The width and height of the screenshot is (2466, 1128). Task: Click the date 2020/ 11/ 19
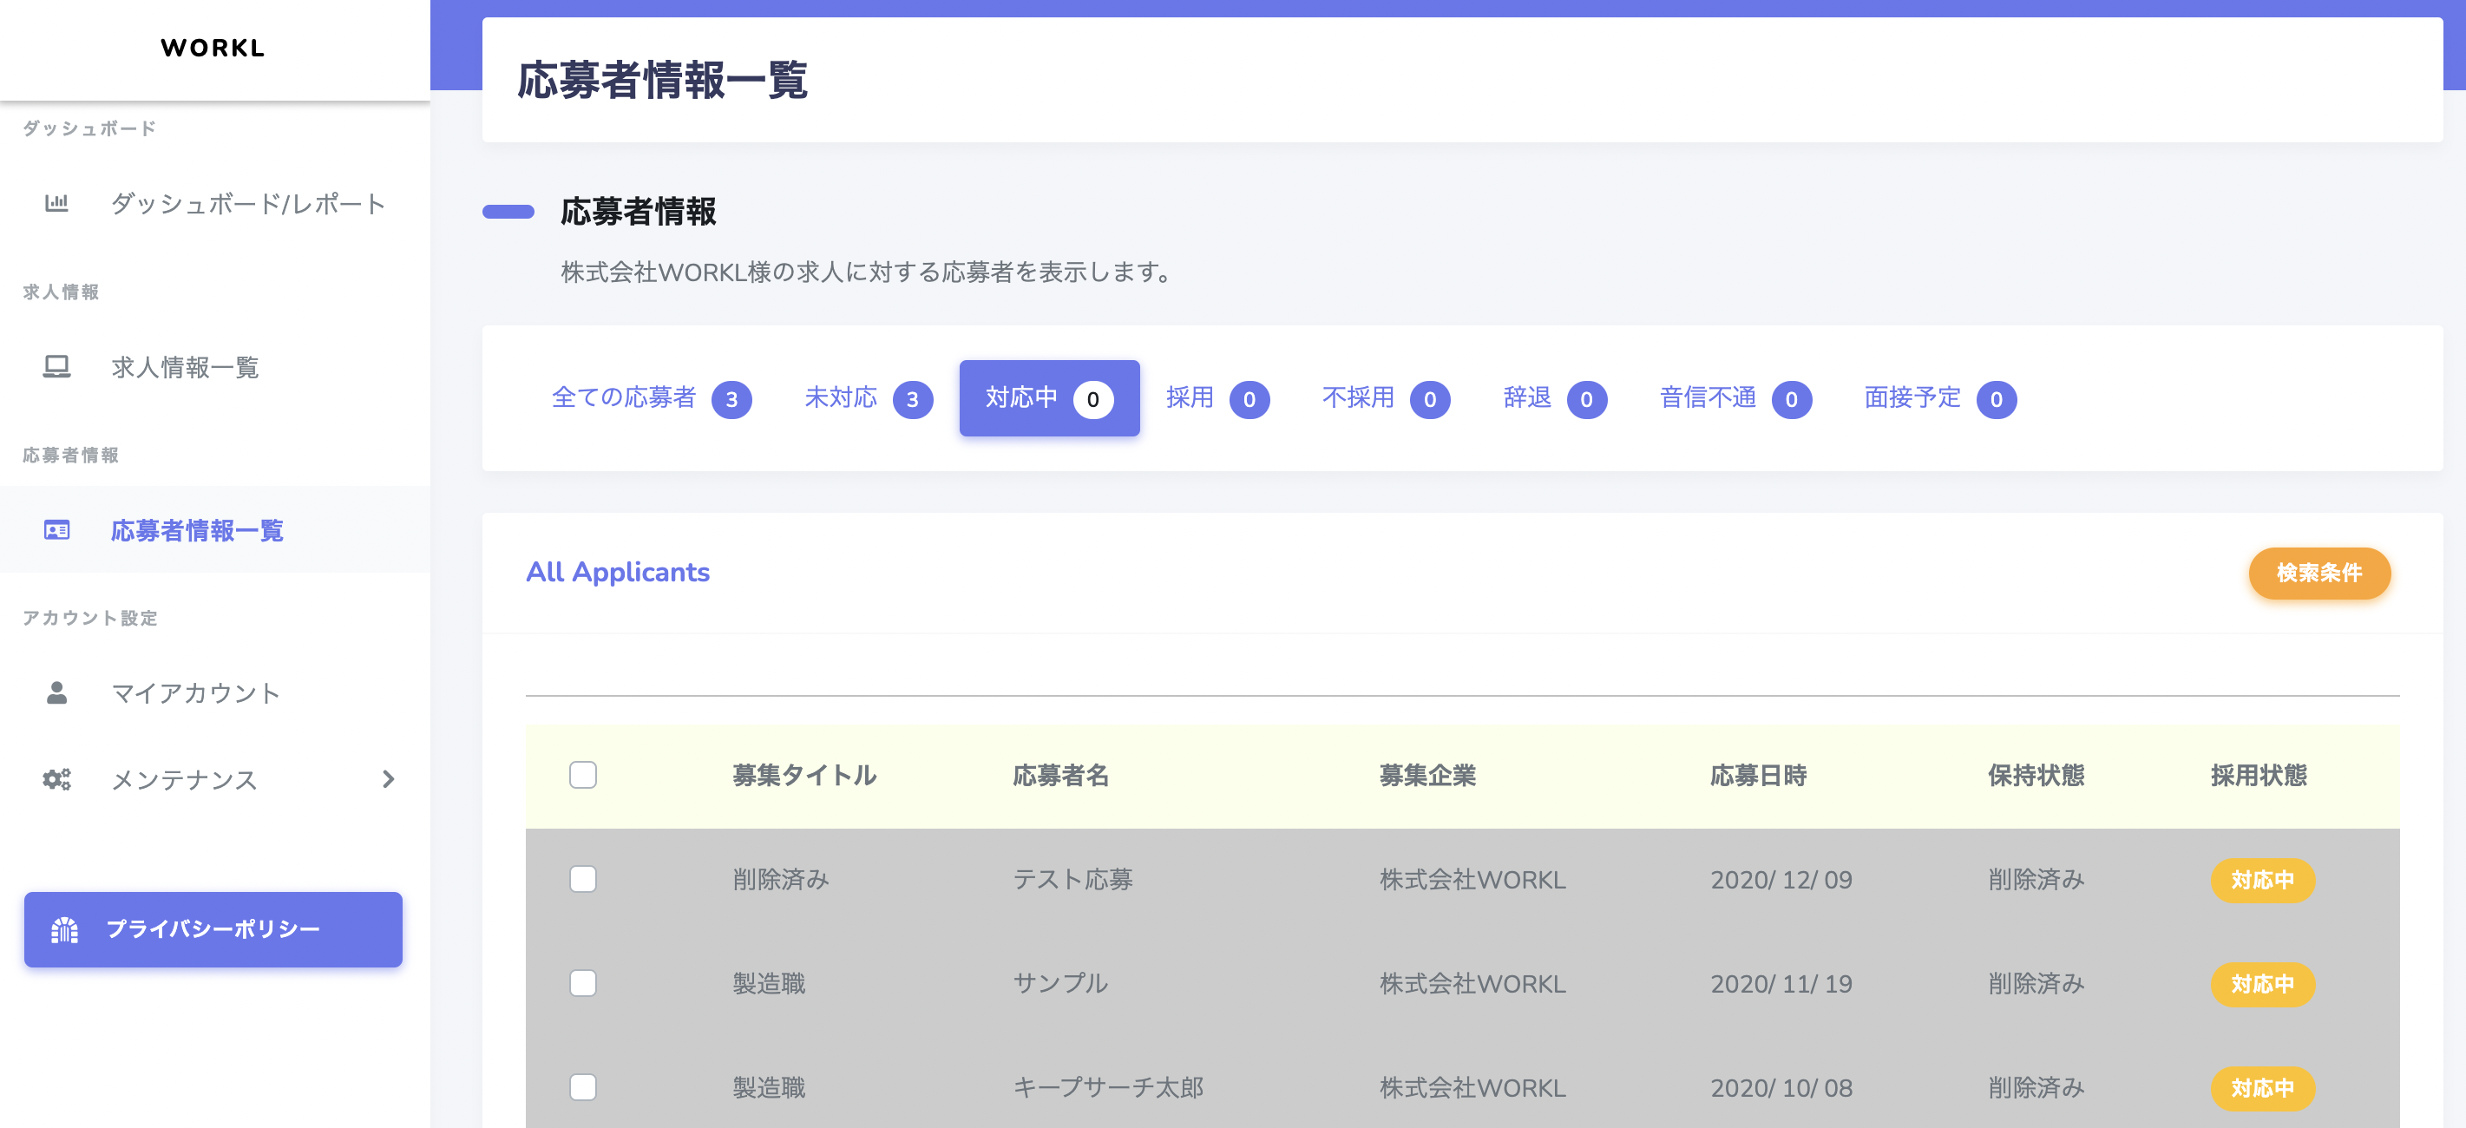(x=1781, y=984)
